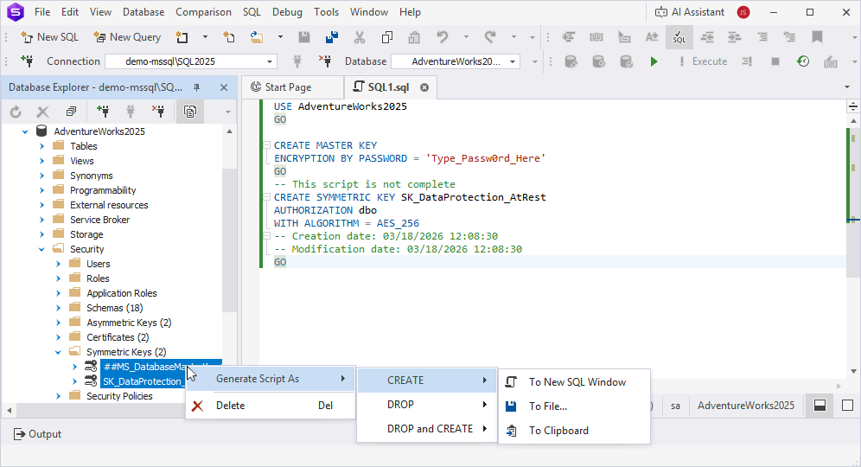
Task: Toggle the checkmark SQL icon
Action: tap(679, 37)
